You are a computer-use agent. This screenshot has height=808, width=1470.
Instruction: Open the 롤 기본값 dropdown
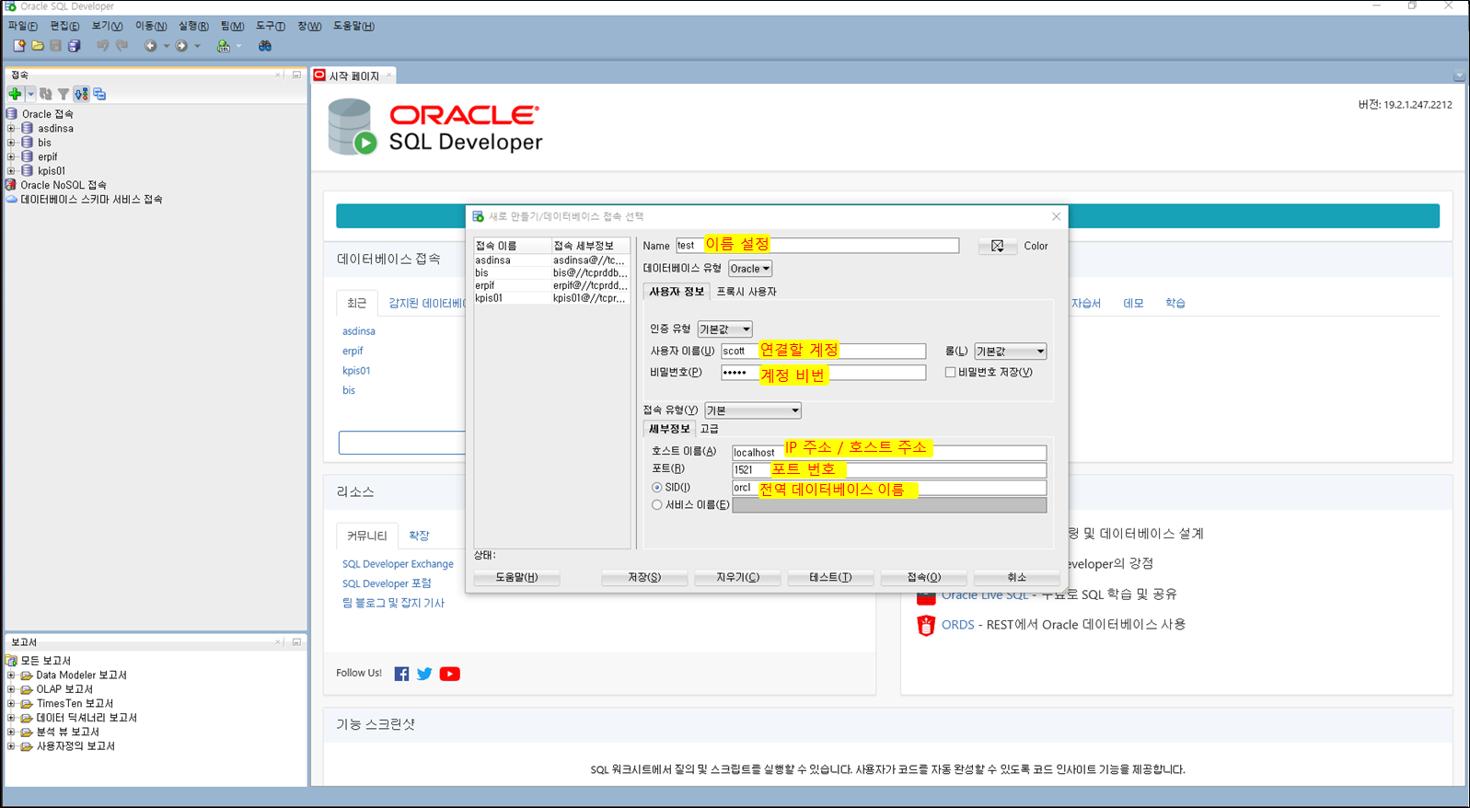1010,352
